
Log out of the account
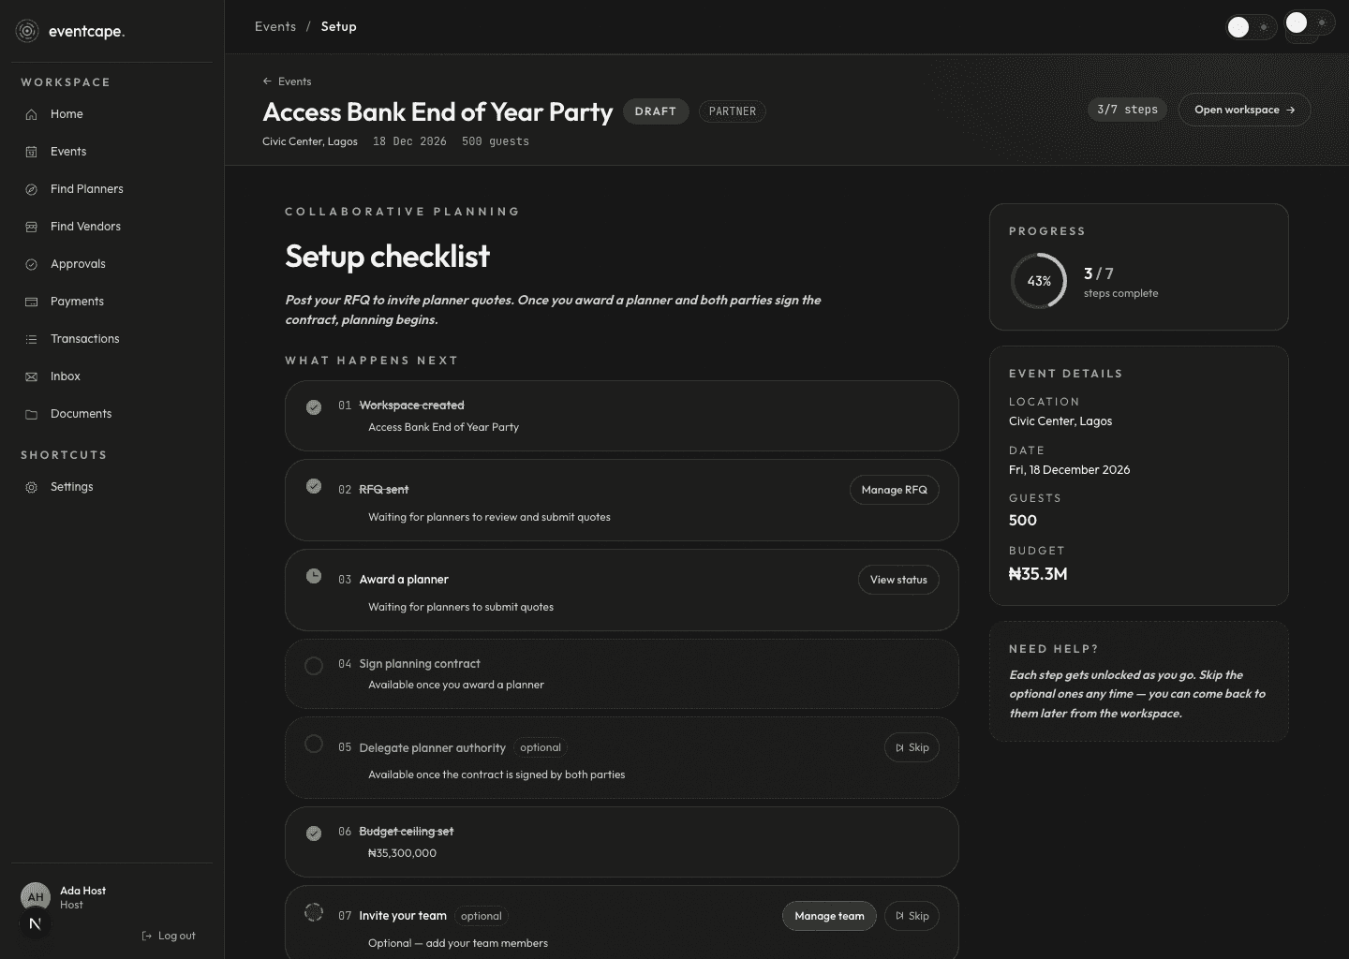(x=169, y=936)
